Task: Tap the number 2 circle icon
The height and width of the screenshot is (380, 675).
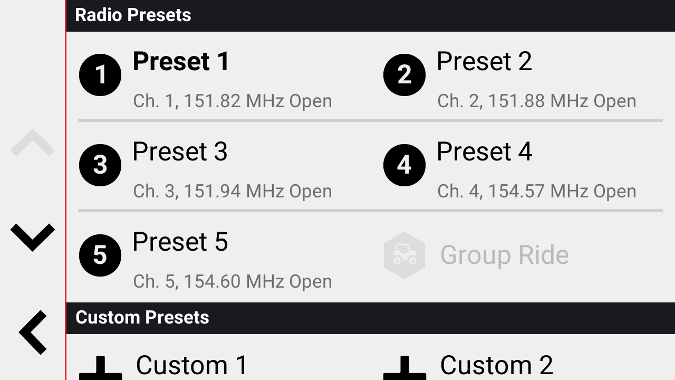Action: click(404, 75)
